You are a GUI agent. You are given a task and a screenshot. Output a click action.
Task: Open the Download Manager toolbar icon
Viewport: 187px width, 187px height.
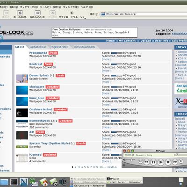[72, 13]
